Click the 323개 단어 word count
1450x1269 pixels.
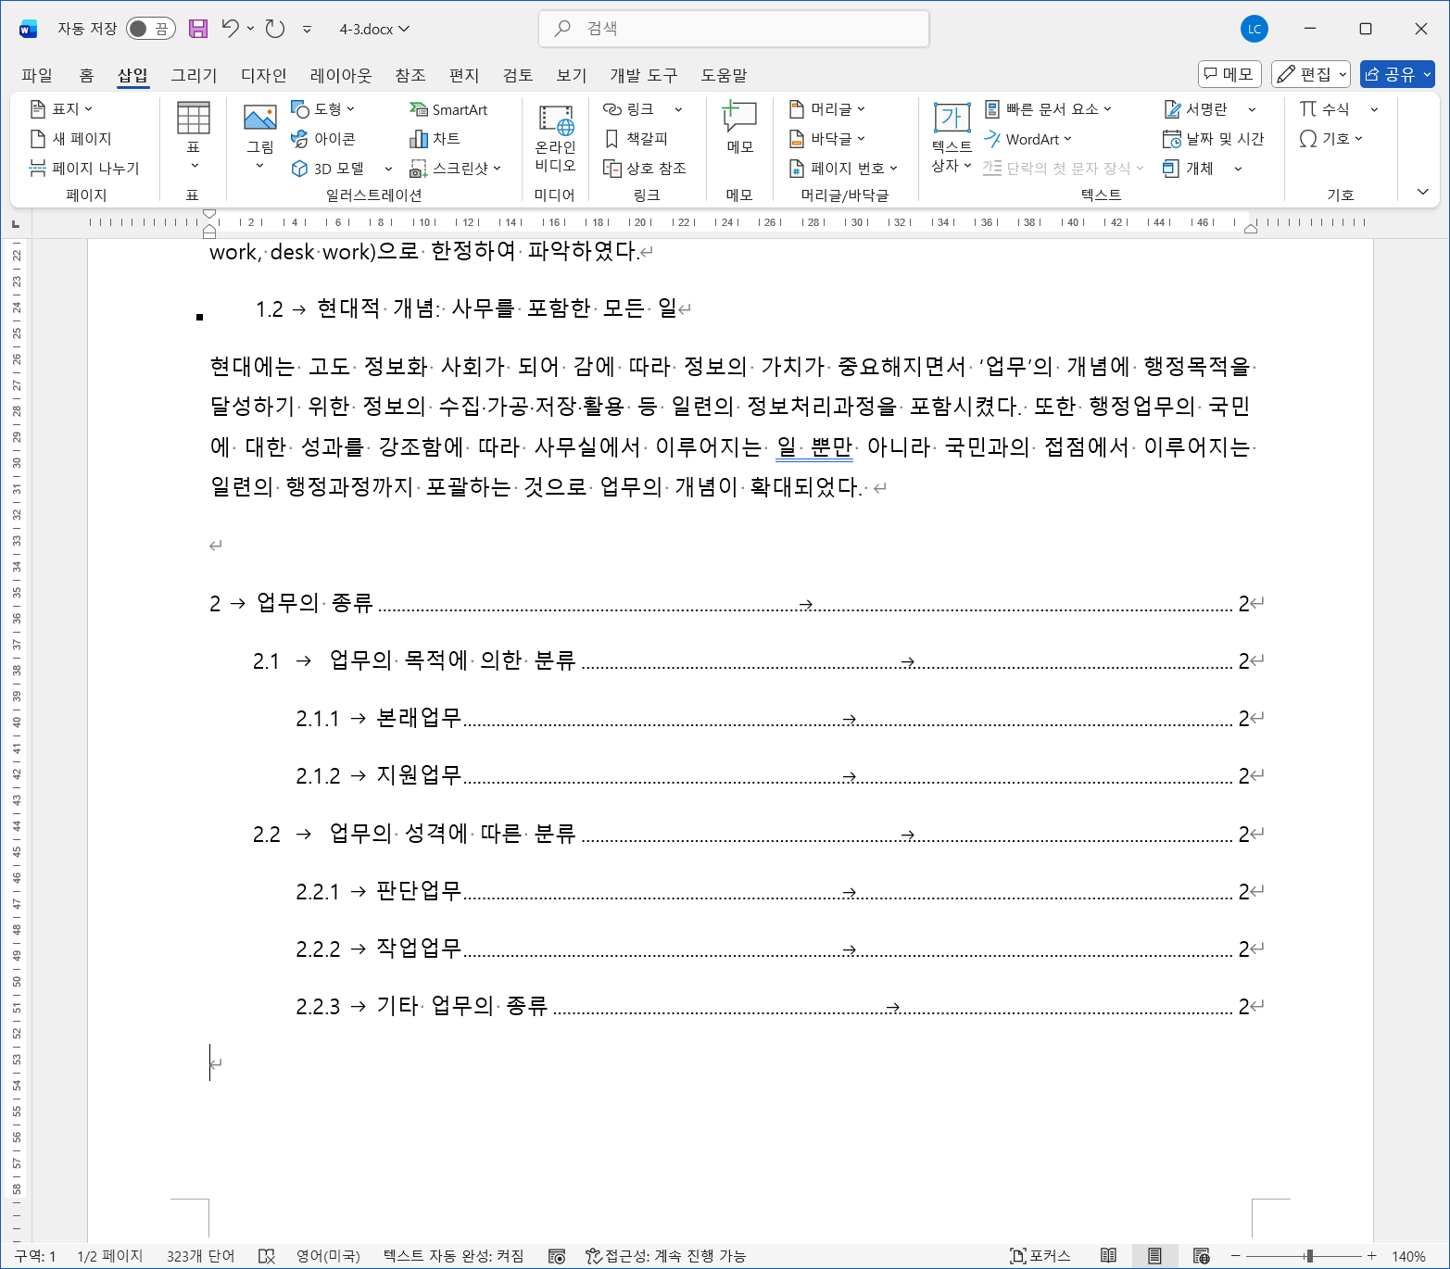pyautogui.click(x=200, y=1256)
